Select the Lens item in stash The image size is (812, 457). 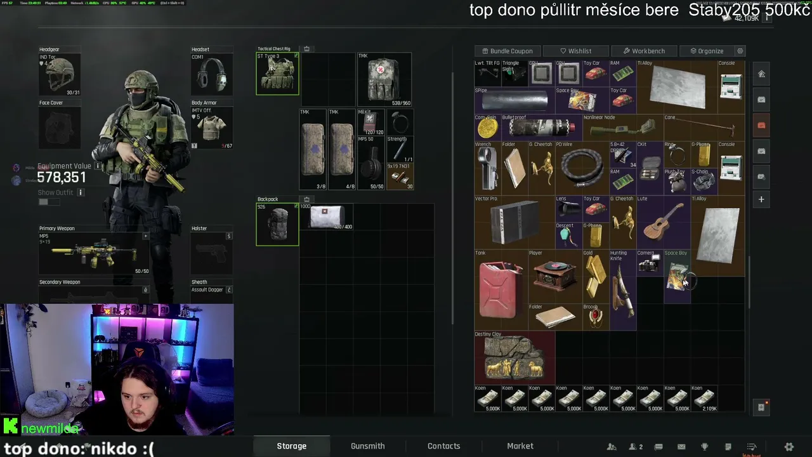[x=568, y=209]
